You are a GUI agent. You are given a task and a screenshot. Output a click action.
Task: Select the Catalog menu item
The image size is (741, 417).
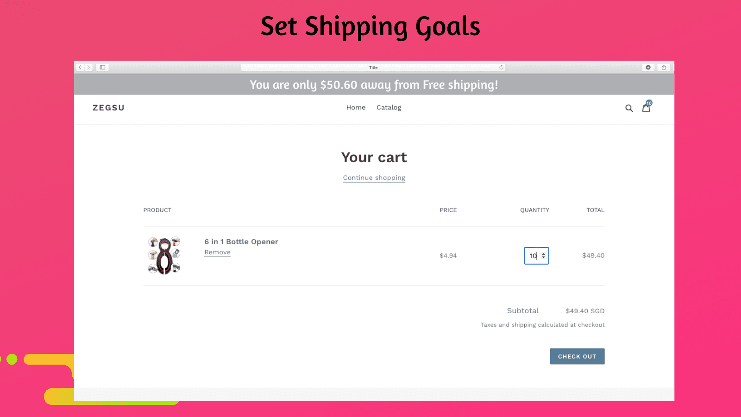389,107
